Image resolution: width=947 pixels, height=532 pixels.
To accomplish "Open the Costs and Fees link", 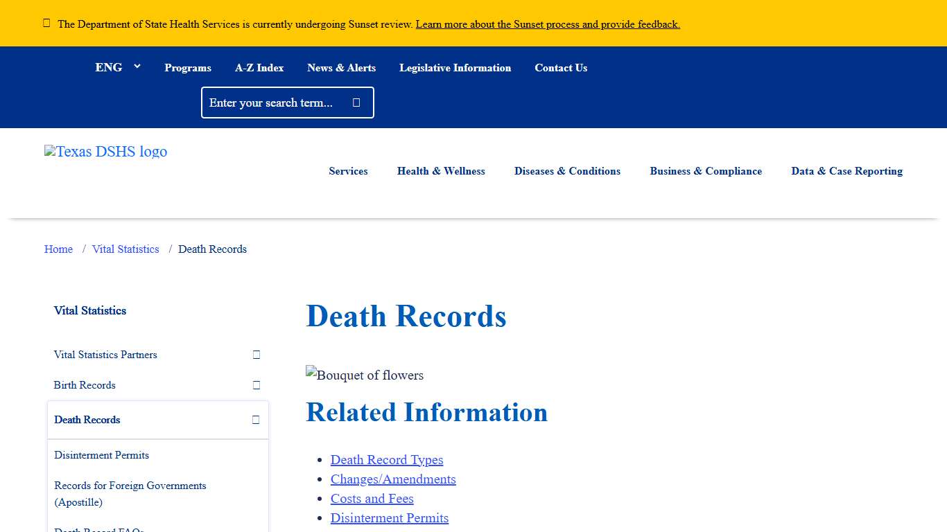I will tap(372, 498).
